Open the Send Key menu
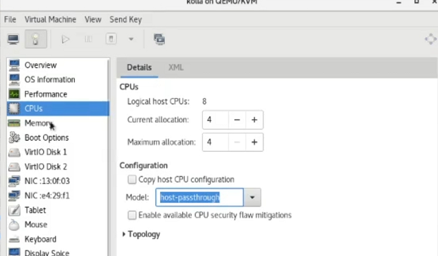 126,19
